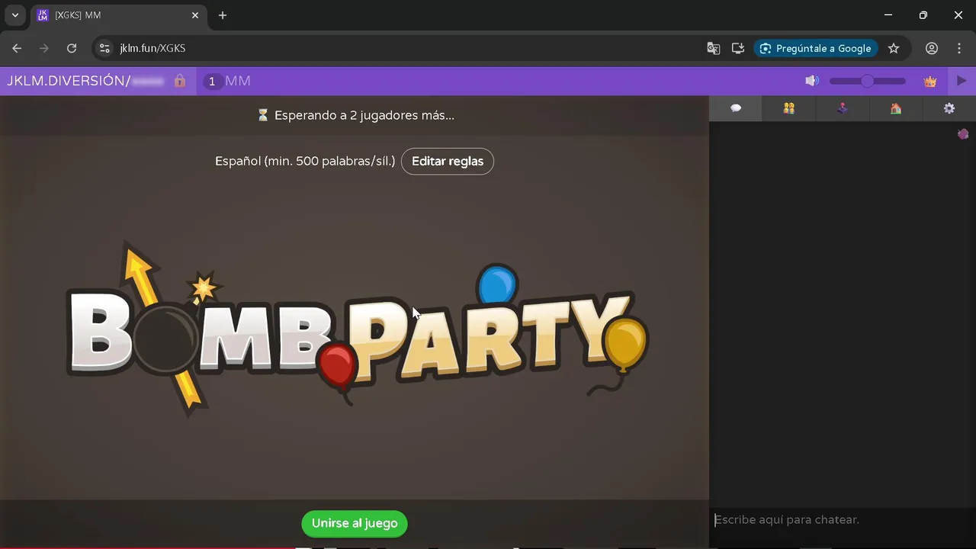
Task: Click the small purple icon in the chat panel
Action: (963, 134)
